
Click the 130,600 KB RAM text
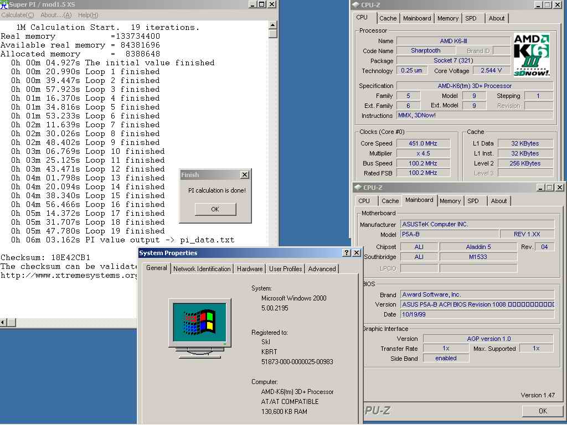tap(284, 411)
